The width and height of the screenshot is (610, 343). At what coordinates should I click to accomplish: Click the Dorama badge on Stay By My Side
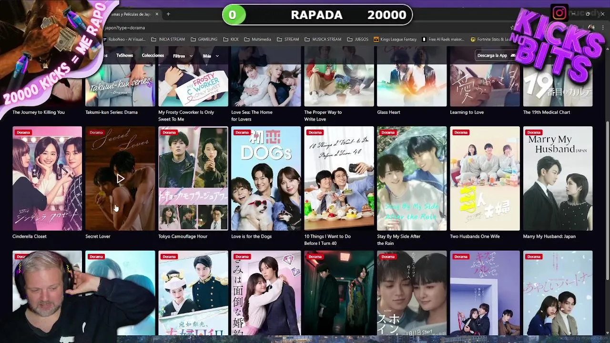tap(388, 132)
